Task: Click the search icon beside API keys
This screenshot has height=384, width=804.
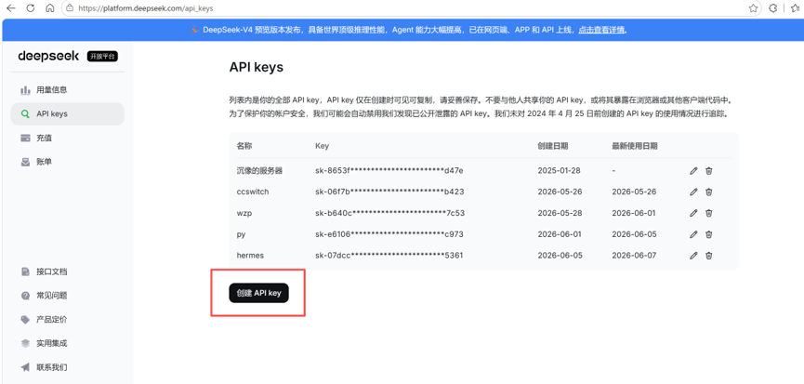Action: 25,113
